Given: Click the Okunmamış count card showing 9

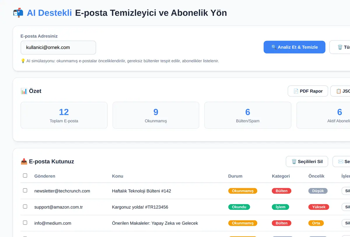Looking at the screenshot, I should pos(156,115).
